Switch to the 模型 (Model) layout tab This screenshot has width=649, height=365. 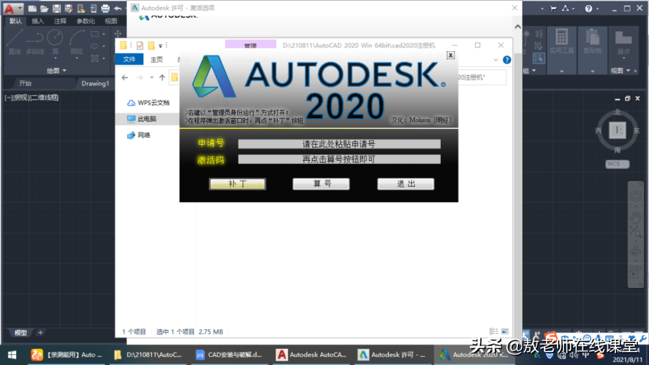[21, 333]
